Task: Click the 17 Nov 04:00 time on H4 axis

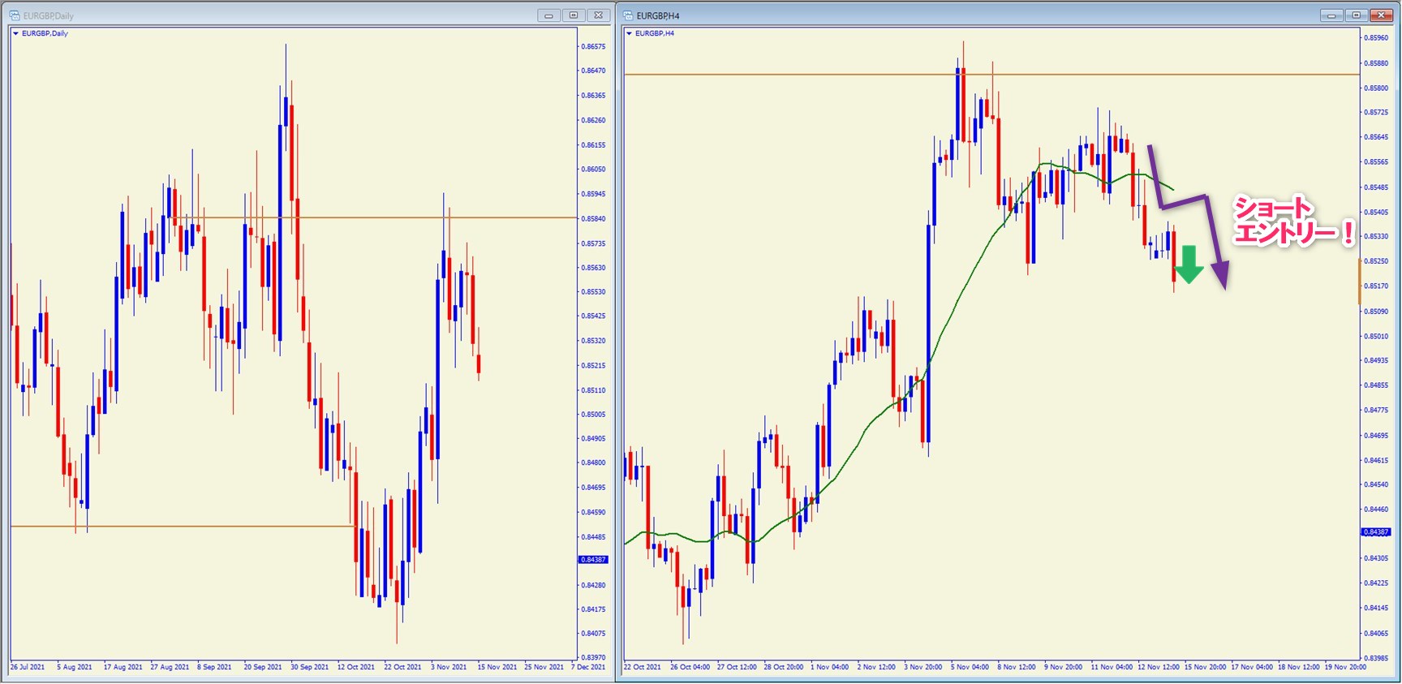Action: (1252, 667)
